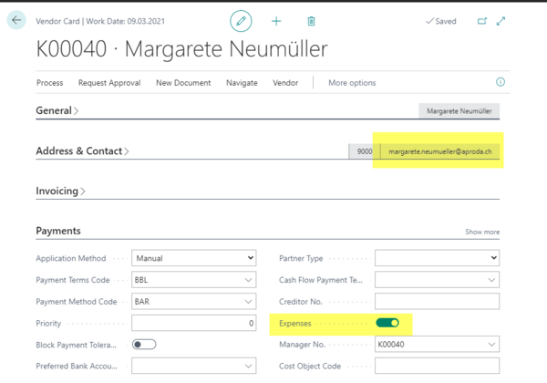Screen dimensions: 547x383
Task: Open vendor card in new window icon
Action: pyautogui.click(x=482, y=20)
